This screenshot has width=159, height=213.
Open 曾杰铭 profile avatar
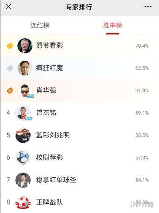[x=23, y=113]
